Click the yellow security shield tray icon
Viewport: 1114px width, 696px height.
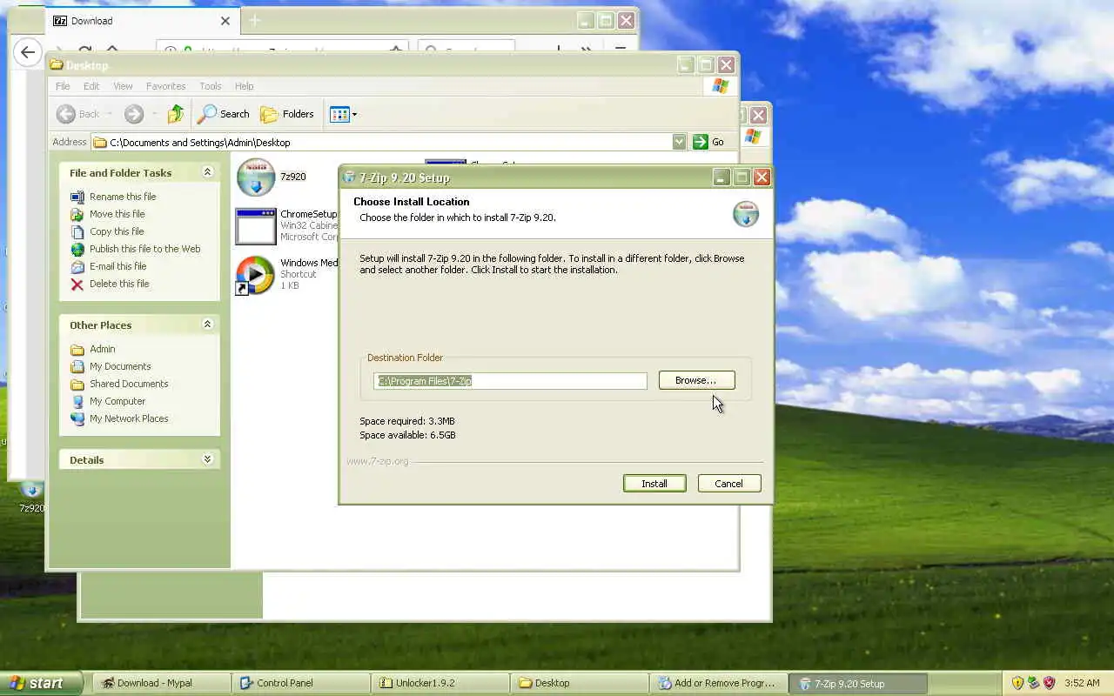point(1017,683)
